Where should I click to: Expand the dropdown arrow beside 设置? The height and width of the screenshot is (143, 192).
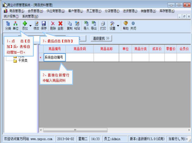[x=118, y=26]
